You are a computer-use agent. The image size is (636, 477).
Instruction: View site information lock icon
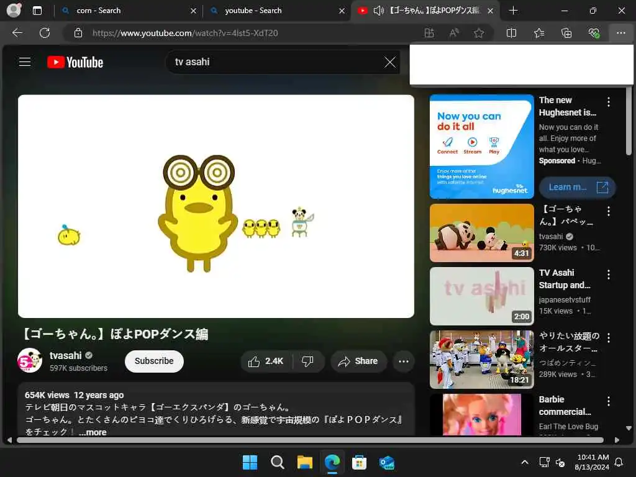coord(78,34)
